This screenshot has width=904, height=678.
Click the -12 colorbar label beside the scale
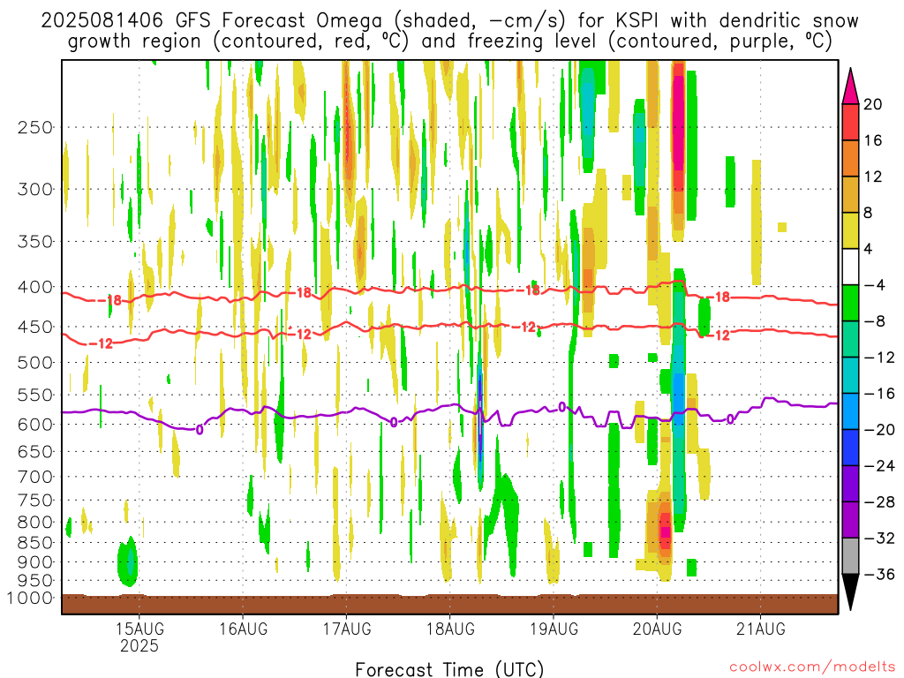pos(879,358)
